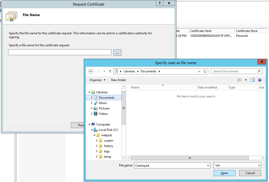Change view using the view icon
Viewport: 269px width, 182px height.
(x=240, y=80)
